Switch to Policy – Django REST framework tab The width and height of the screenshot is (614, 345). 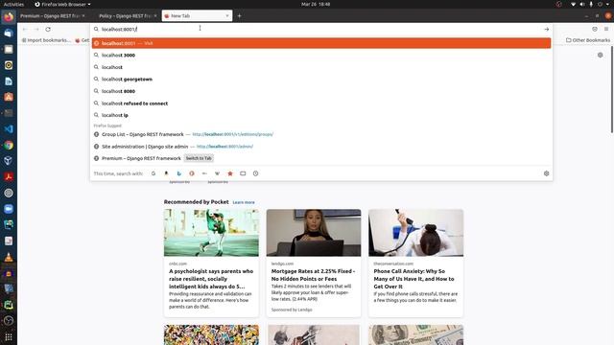pos(125,16)
